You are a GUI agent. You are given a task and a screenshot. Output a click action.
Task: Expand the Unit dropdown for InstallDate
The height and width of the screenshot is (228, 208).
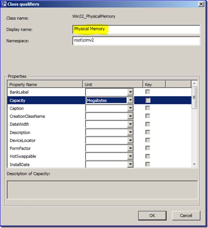point(130,164)
